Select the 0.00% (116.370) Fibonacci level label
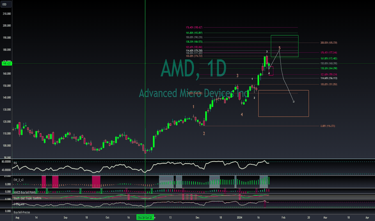This screenshot has width=375, height=221. pos(328,126)
